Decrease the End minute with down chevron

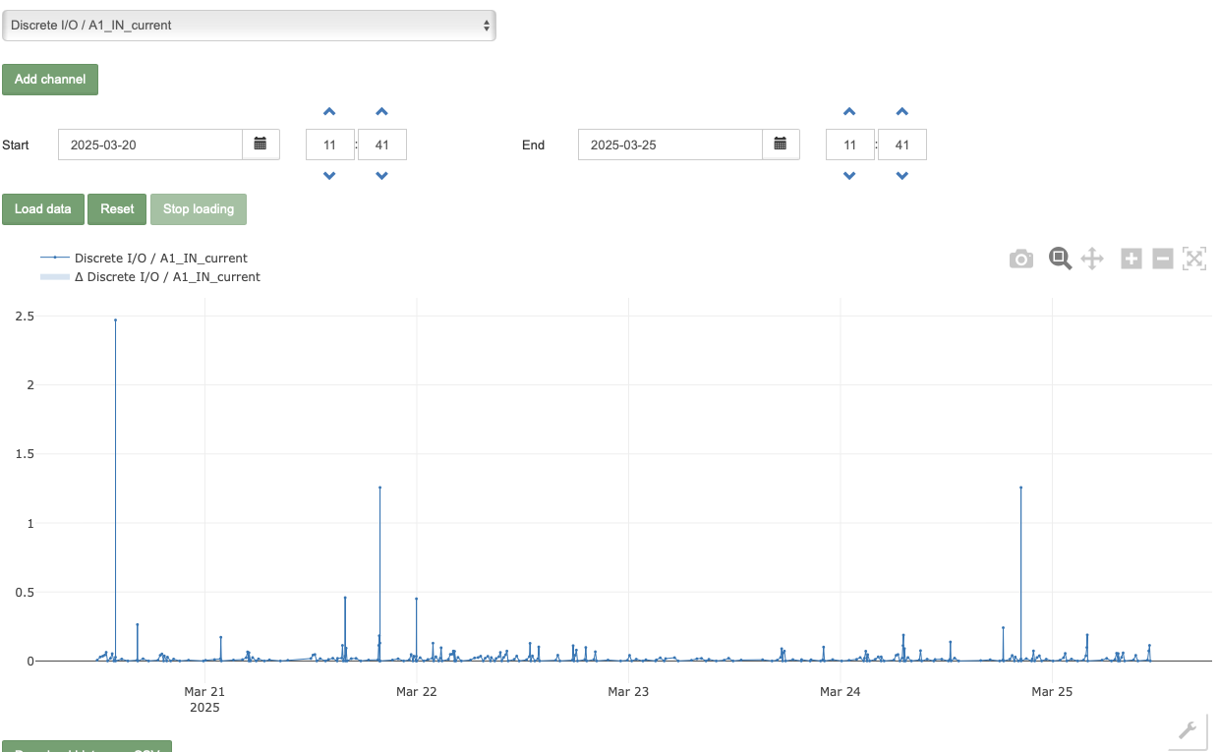click(x=902, y=176)
